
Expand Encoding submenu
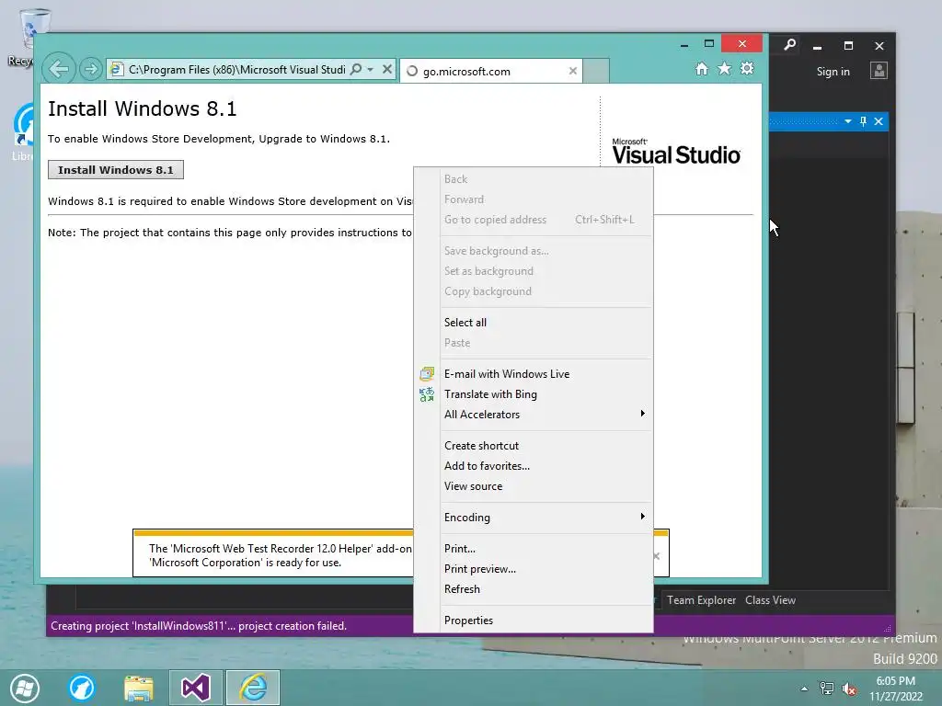coord(533,518)
